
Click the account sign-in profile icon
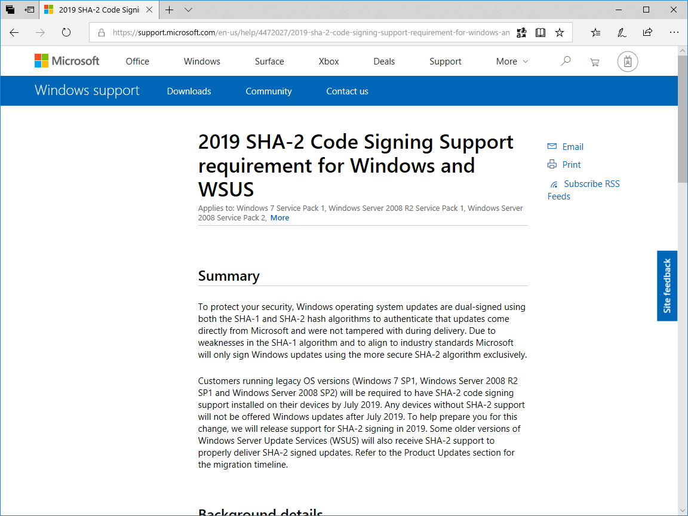click(x=628, y=62)
